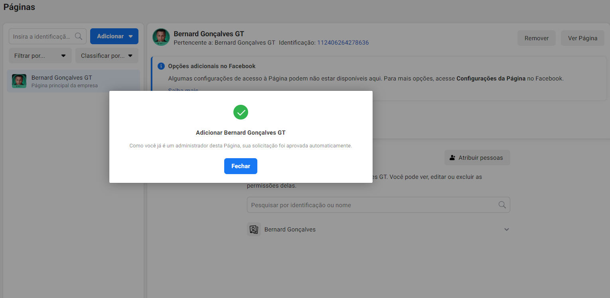This screenshot has height=298, width=610.
Task: Focus the Insira a identificação search field
Action: point(47,36)
